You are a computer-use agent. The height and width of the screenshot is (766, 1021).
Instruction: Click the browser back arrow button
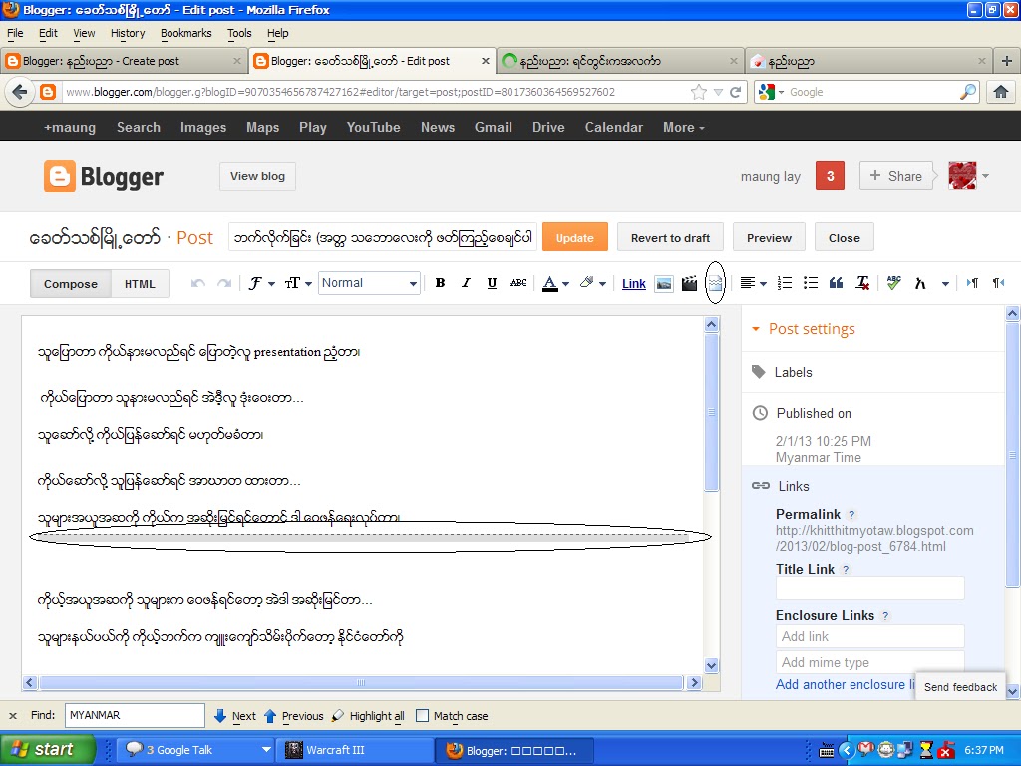(20, 92)
